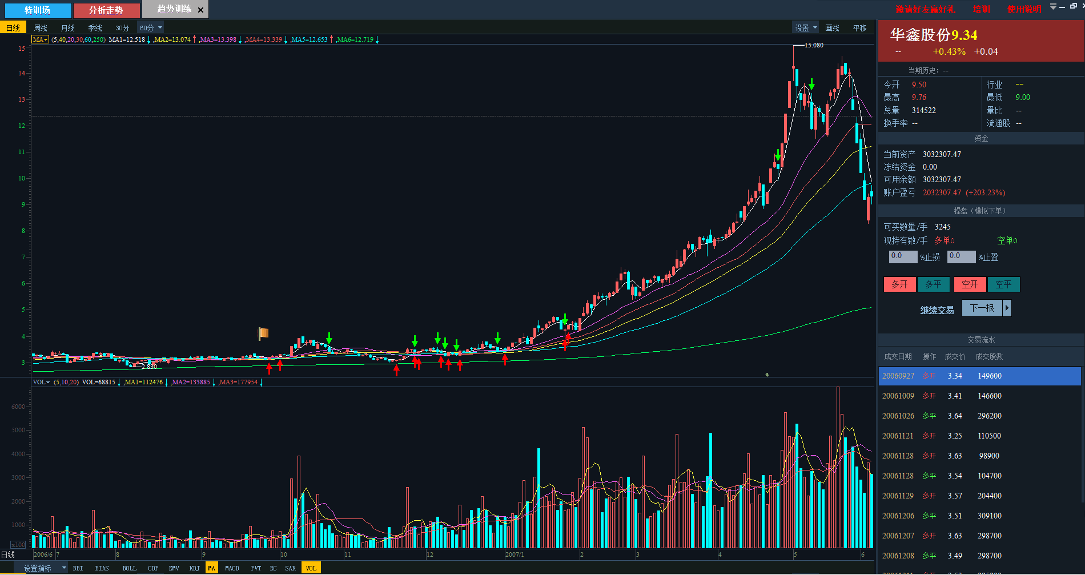The image size is (1085, 575).
Task: Switch to the 特训场 tab
Action: (38, 10)
